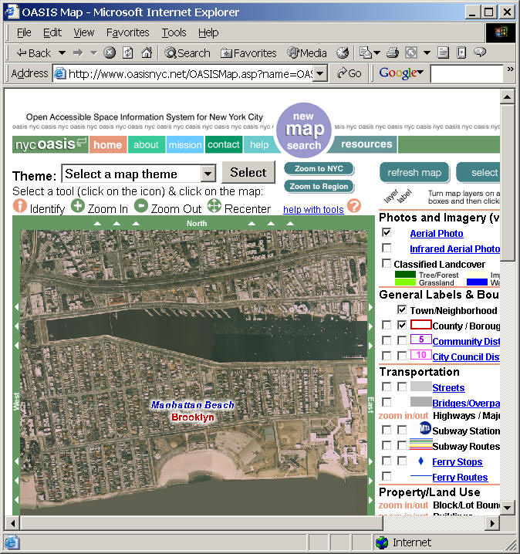Screen dimensions: 520x554
Task: Expand the address bar URL dropdown
Action: point(320,73)
